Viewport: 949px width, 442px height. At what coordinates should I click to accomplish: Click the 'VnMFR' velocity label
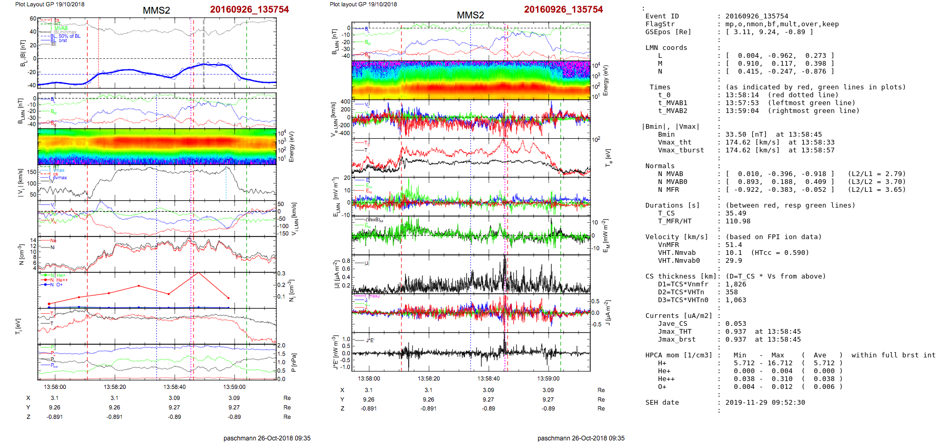[x=668, y=245]
